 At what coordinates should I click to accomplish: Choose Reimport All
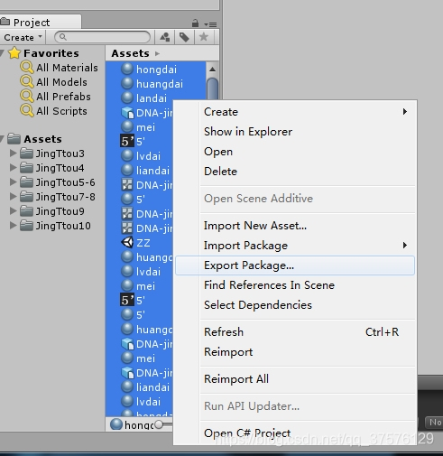(x=295, y=379)
